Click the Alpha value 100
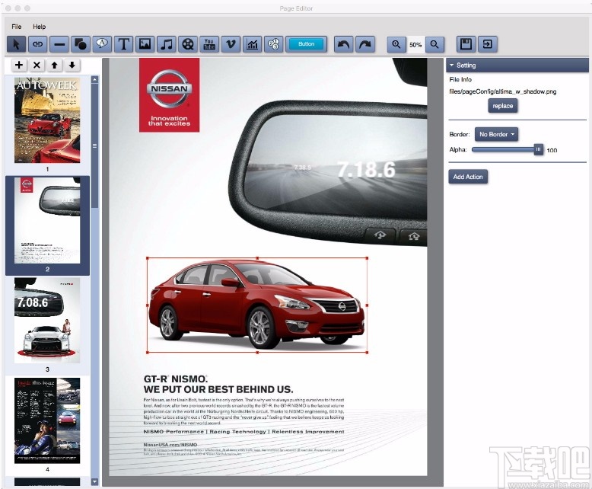592x489 pixels. click(552, 150)
